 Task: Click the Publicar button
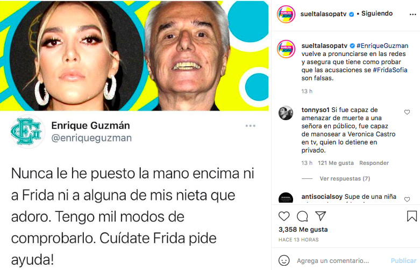point(404,261)
